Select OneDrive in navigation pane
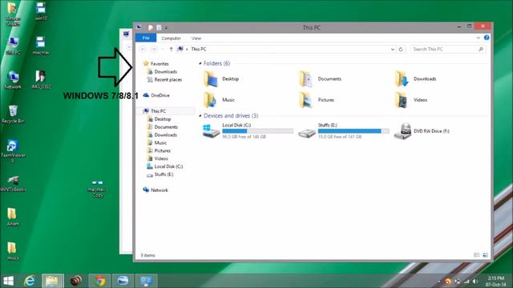The image size is (513, 288). coord(156,95)
